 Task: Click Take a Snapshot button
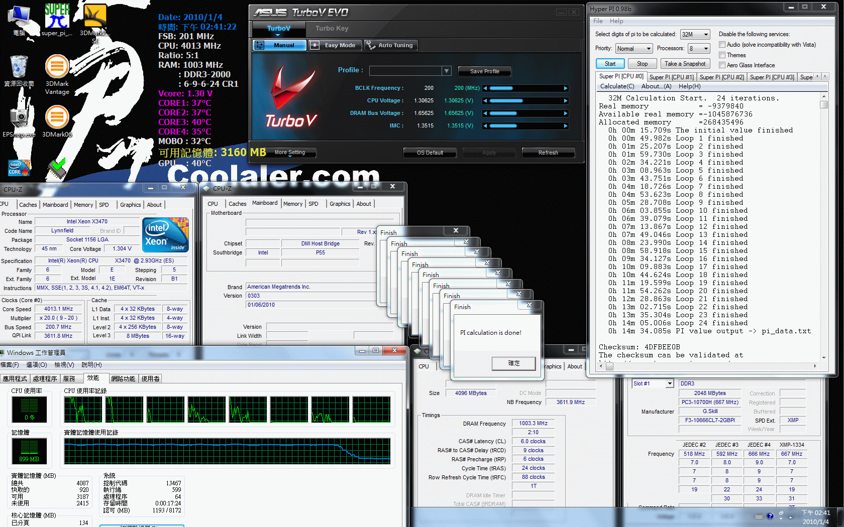click(685, 64)
